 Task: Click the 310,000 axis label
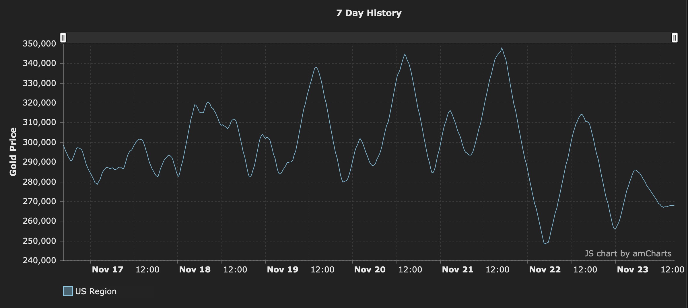39,122
